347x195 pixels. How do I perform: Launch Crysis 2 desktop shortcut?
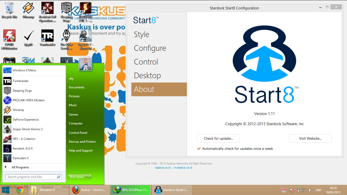coord(85,40)
